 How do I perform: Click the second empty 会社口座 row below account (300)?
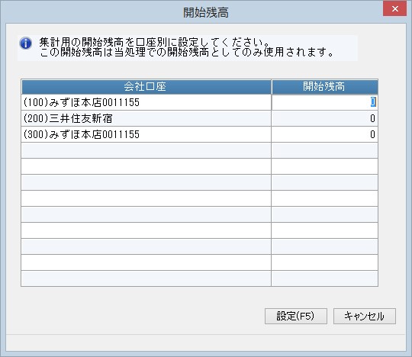146,166
